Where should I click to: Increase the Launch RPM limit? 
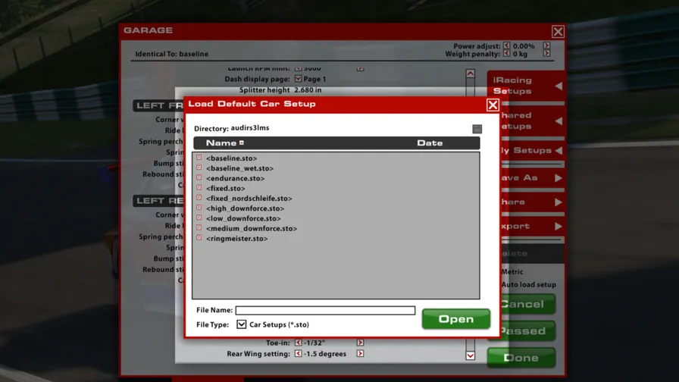click(x=360, y=68)
